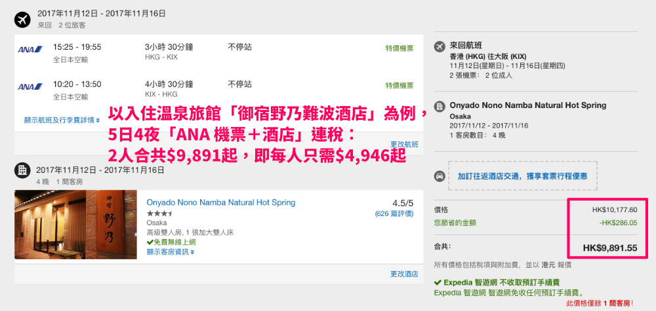Screen dimensions: 656x311
Task: Click the 15:25 - 19:55 flight time
Action: (x=77, y=46)
